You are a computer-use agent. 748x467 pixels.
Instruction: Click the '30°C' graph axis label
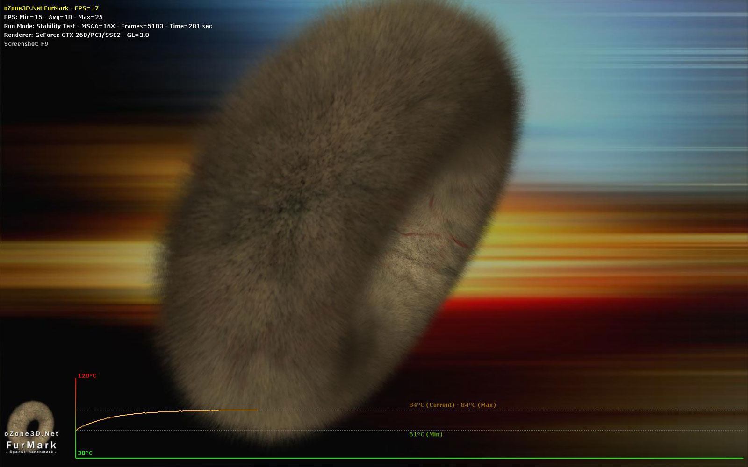click(85, 453)
